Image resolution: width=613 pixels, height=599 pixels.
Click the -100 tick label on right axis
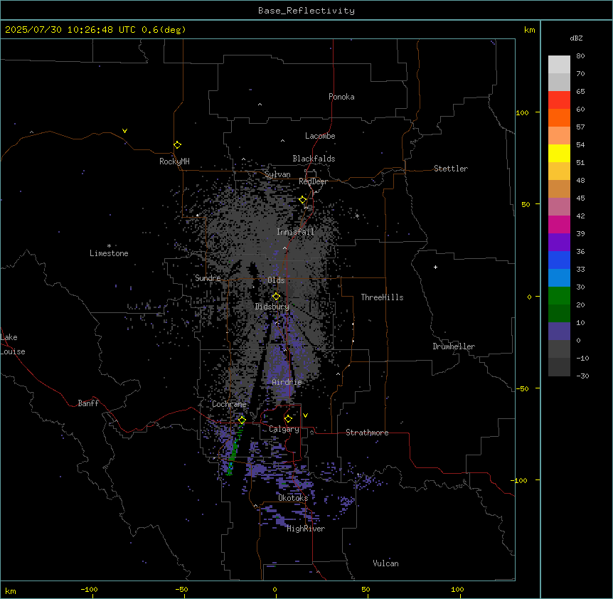coord(520,480)
